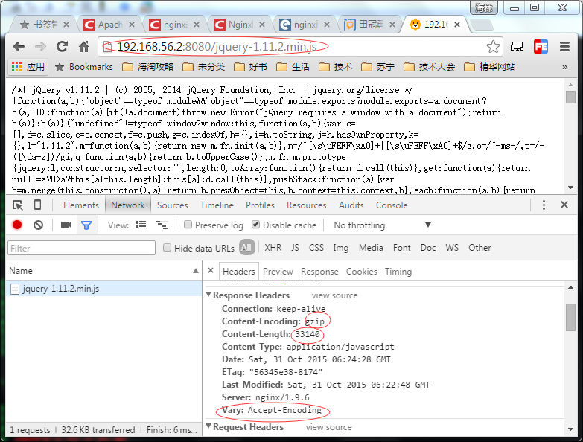Show the Timing tab of the request
The image size is (583, 442).
(x=398, y=272)
